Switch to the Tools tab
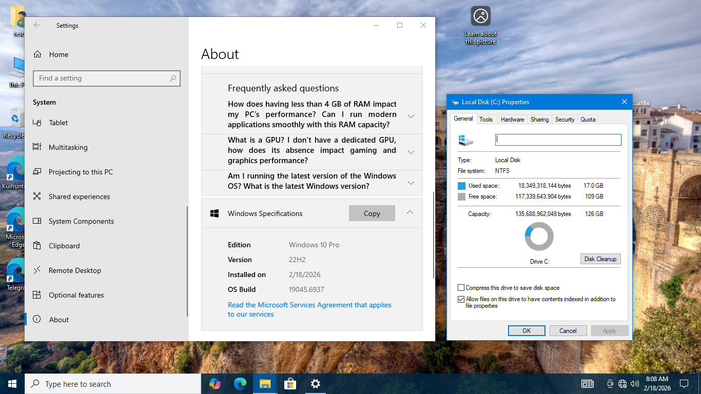The height and width of the screenshot is (394, 701). (485, 120)
